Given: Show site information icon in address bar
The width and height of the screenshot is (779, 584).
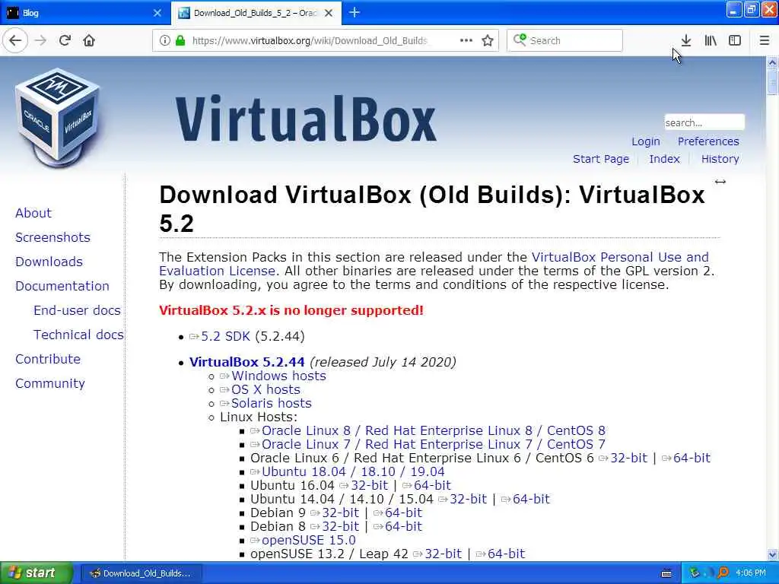Looking at the screenshot, I should tap(164, 40).
